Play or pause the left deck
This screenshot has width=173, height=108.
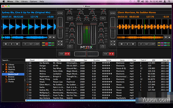click(67, 54)
